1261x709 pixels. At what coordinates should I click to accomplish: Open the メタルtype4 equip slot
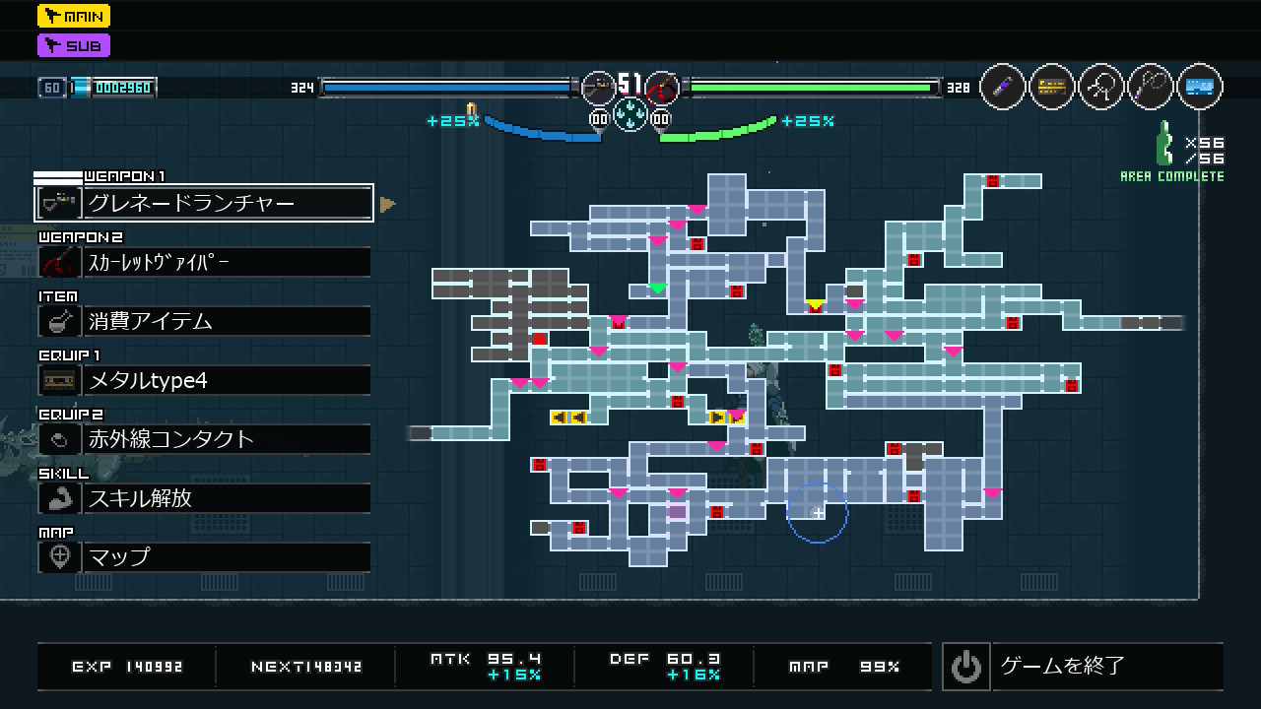point(227,380)
